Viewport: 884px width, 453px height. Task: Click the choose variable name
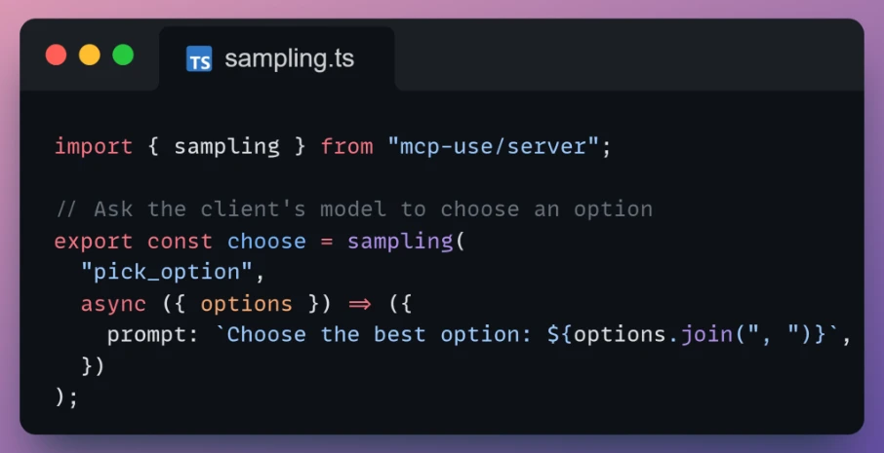tap(266, 242)
